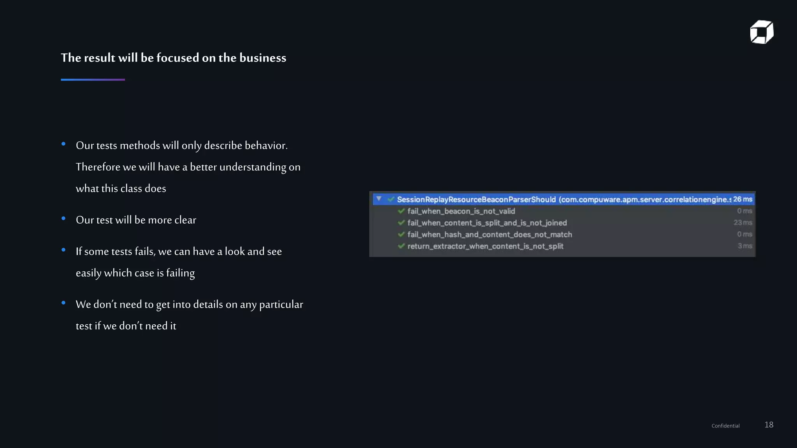Click the gradient underline below the title
This screenshot has height=448, width=797.
tap(93, 80)
